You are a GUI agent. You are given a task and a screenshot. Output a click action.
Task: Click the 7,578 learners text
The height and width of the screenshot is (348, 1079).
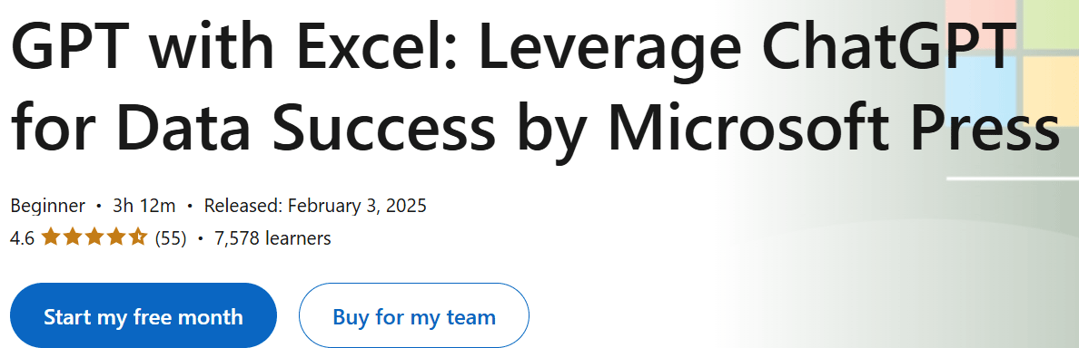[272, 238]
